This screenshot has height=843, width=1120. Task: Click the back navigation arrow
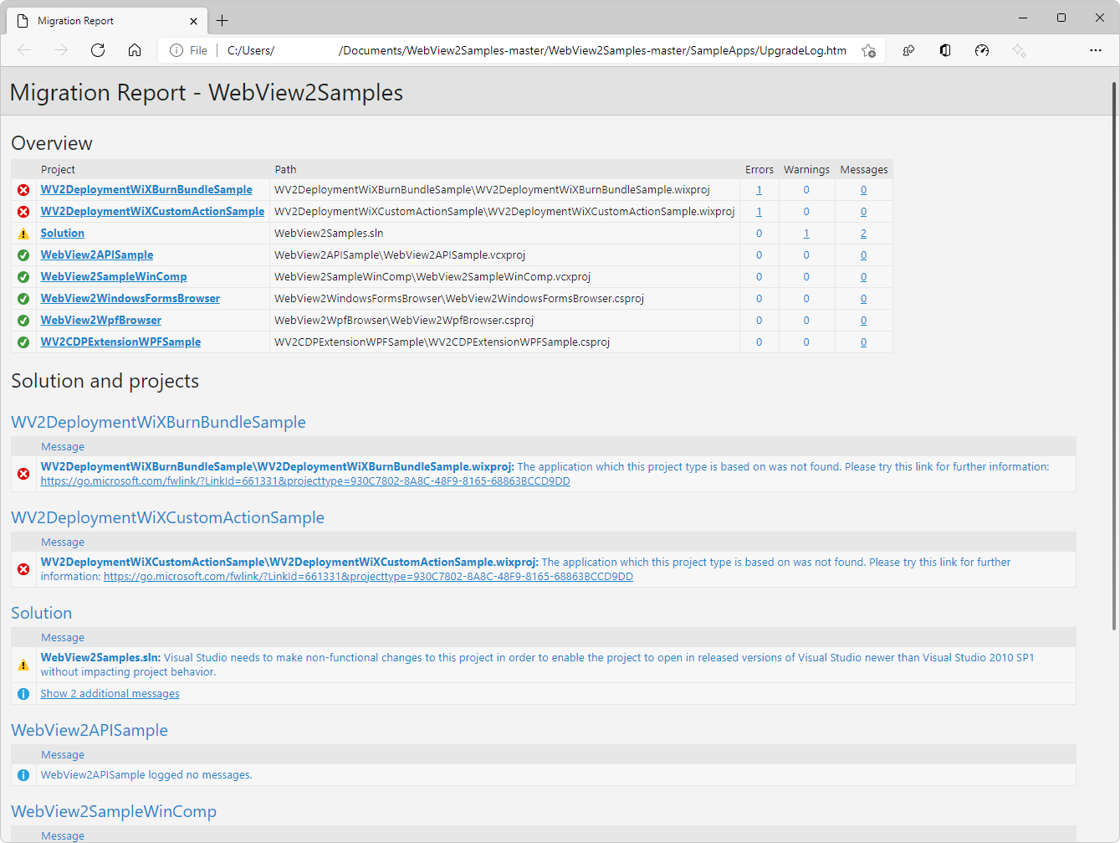point(23,50)
